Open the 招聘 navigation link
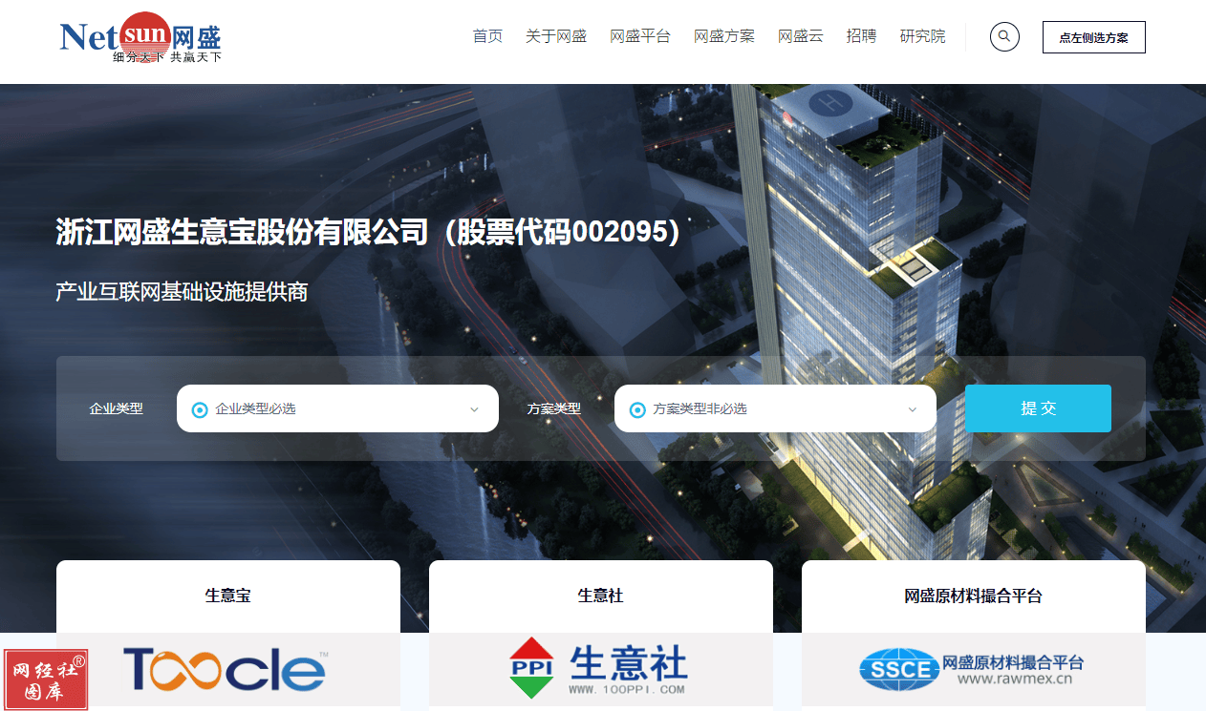The width and height of the screenshot is (1206, 711). coord(861,36)
